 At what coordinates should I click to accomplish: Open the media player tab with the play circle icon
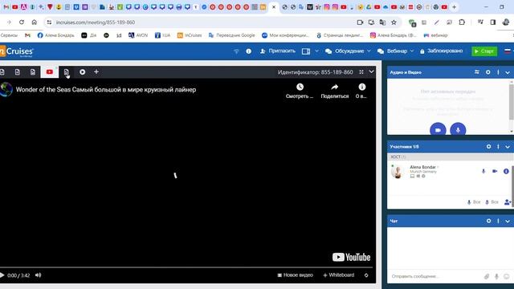point(82,71)
